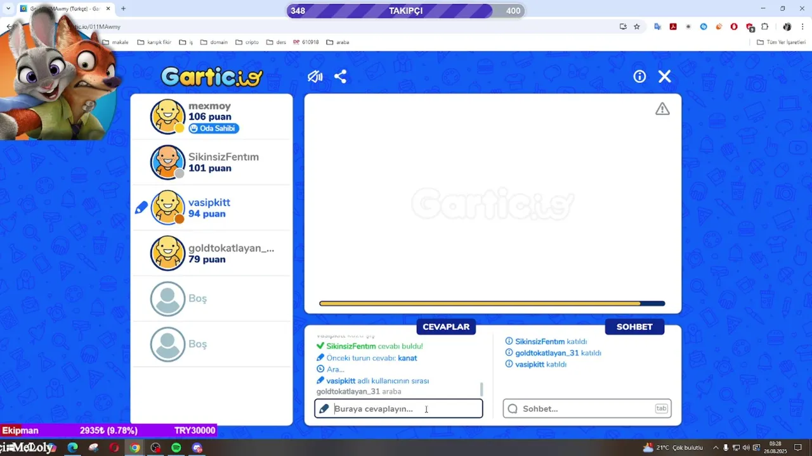Open the info icon beside the close X
Image resolution: width=812 pixels, height=456 pixels.
[x=639, y=77]
